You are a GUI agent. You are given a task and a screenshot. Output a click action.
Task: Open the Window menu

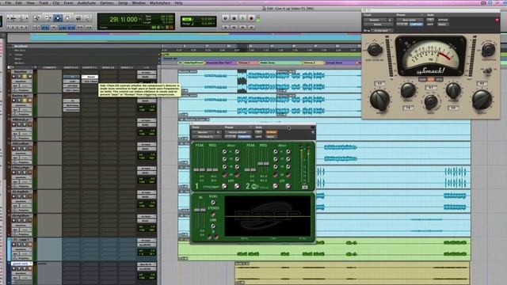139,3
